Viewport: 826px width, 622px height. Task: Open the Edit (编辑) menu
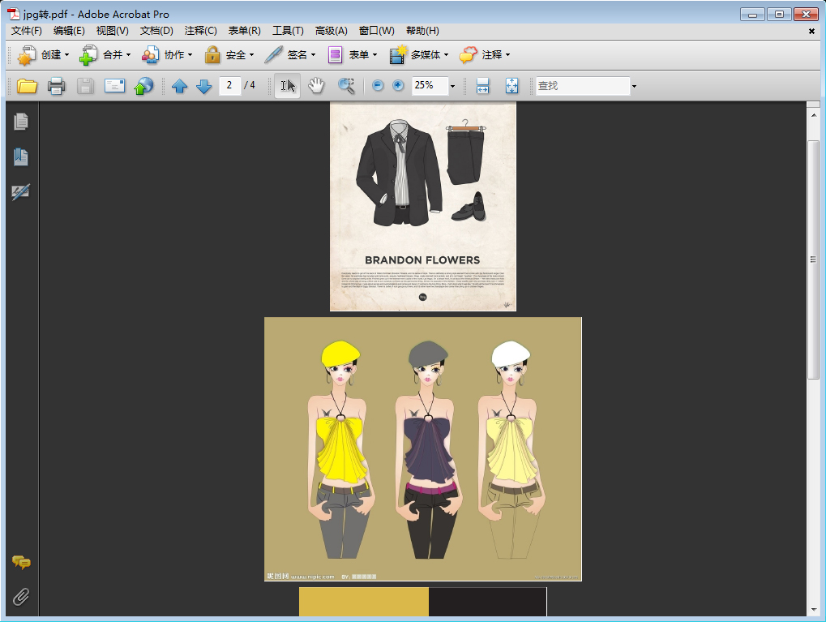(x=69, y=31)
